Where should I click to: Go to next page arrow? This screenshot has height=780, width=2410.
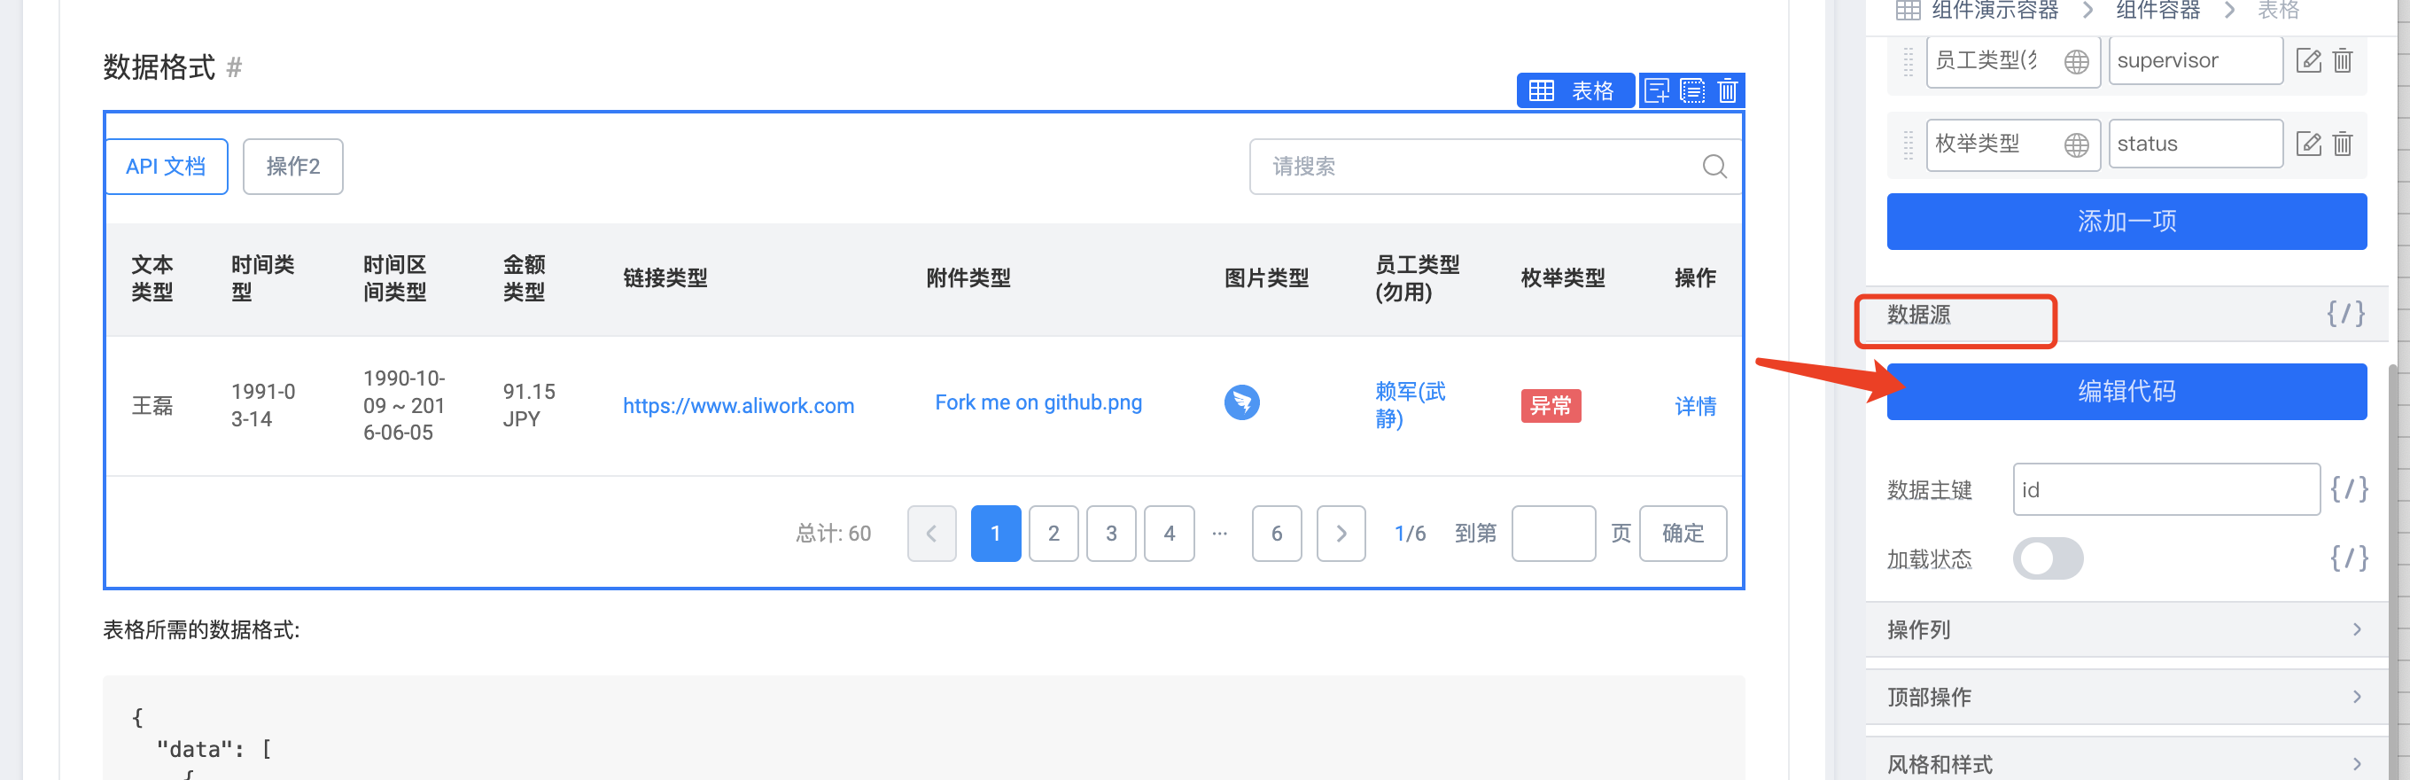pyautogui.click(x=1341, y=534)
